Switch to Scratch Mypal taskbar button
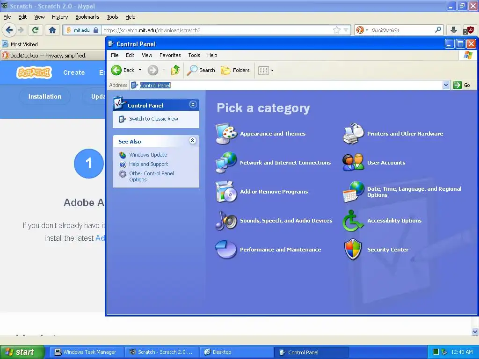Image resolution: width=479 pixels, height=359 pixels. coord(161,352)
